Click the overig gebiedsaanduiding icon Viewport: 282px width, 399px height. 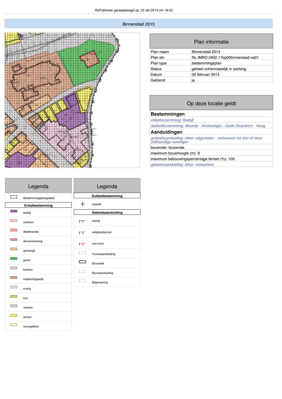82,221
